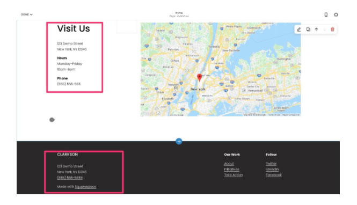Click the footer phone number link
Viewport: 357px width, 205px height.
coord(70,178)
